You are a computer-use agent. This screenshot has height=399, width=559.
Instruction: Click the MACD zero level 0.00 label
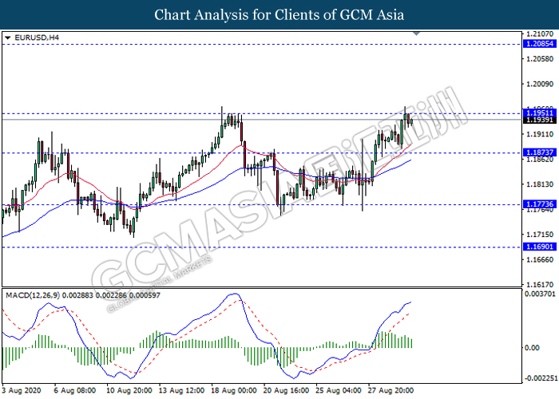coord(533,348)
